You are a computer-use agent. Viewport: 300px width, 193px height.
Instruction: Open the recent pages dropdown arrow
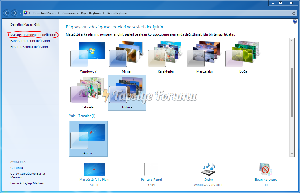pos(21,13)
